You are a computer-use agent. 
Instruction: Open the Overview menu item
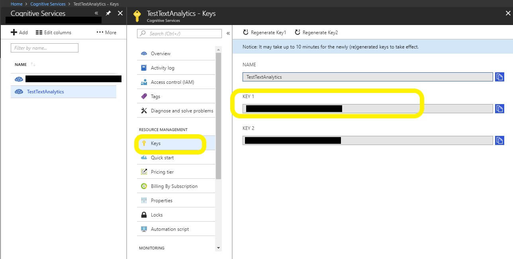pos(176,54)
